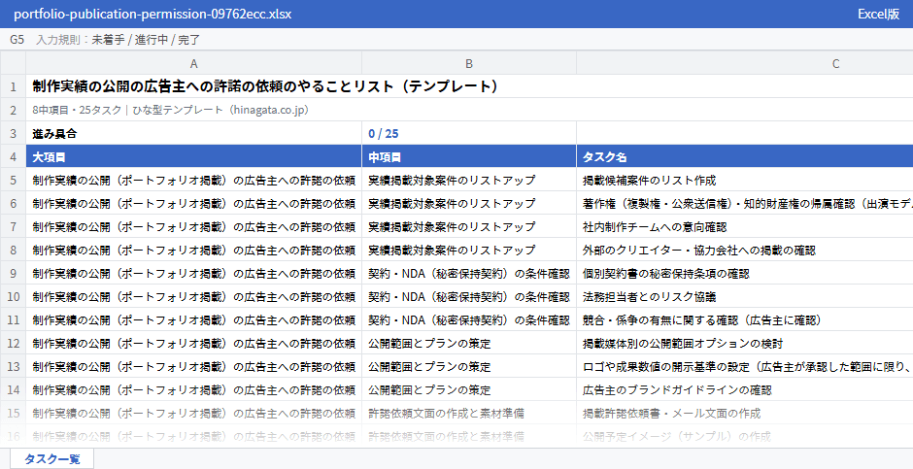
Task: Click cell 社内制作チームへの意向確認
Action: point(745,227)
